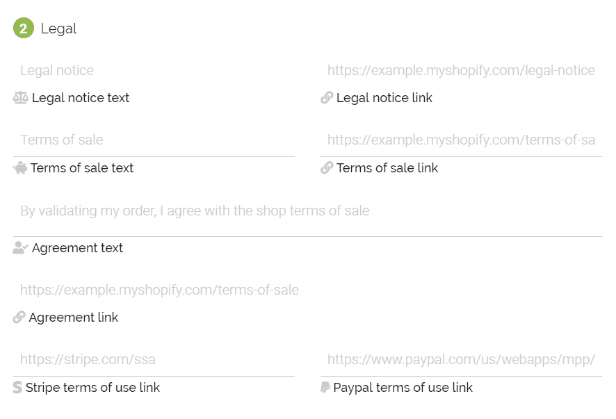
Task: Select the Terms of sale link input
Action: [461, 140]
